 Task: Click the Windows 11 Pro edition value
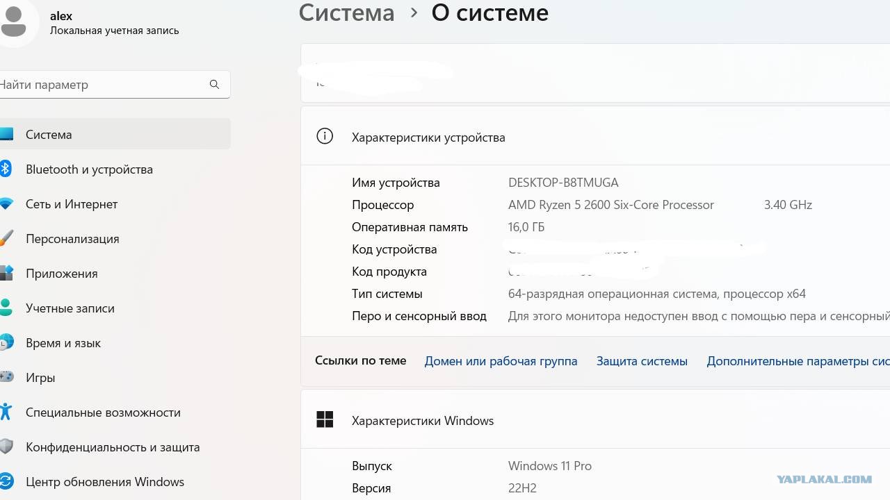click(550, 466)
